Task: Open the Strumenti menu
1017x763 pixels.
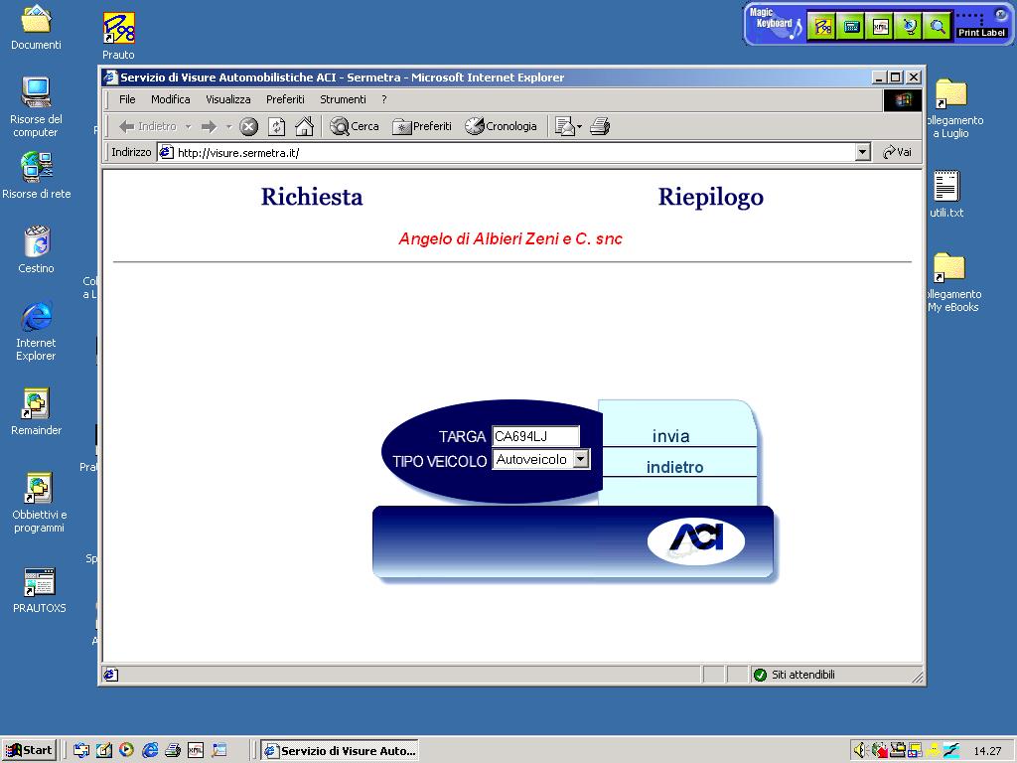Action: coord(343,99)
